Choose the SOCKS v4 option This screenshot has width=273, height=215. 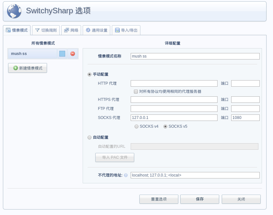pyautogui.click(x=136, y=126)
